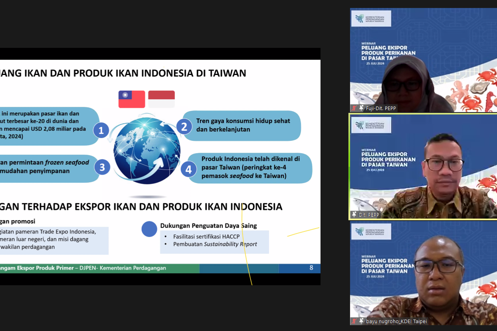Click Kementerian Perdagangan logo in Fuji-Dit. PEPP's video
Screen dimensions: 497x331
coord(371,18)
